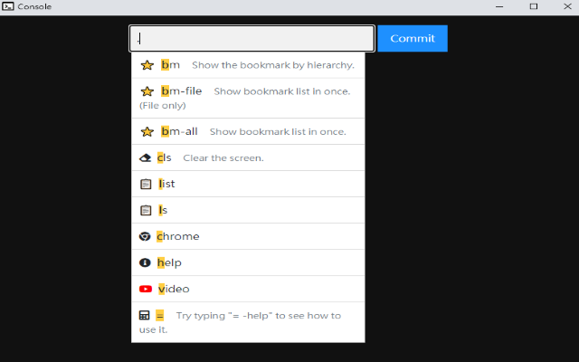The width and height of the screenshot is (579, 362).
Task: Click the calculator icon beside equals
Action: point(145,316)
